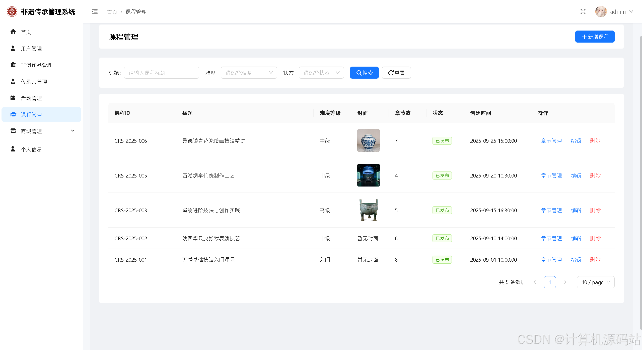
Task: Open 活动管理 via the calendar icon
Action: tap(13, 98)
